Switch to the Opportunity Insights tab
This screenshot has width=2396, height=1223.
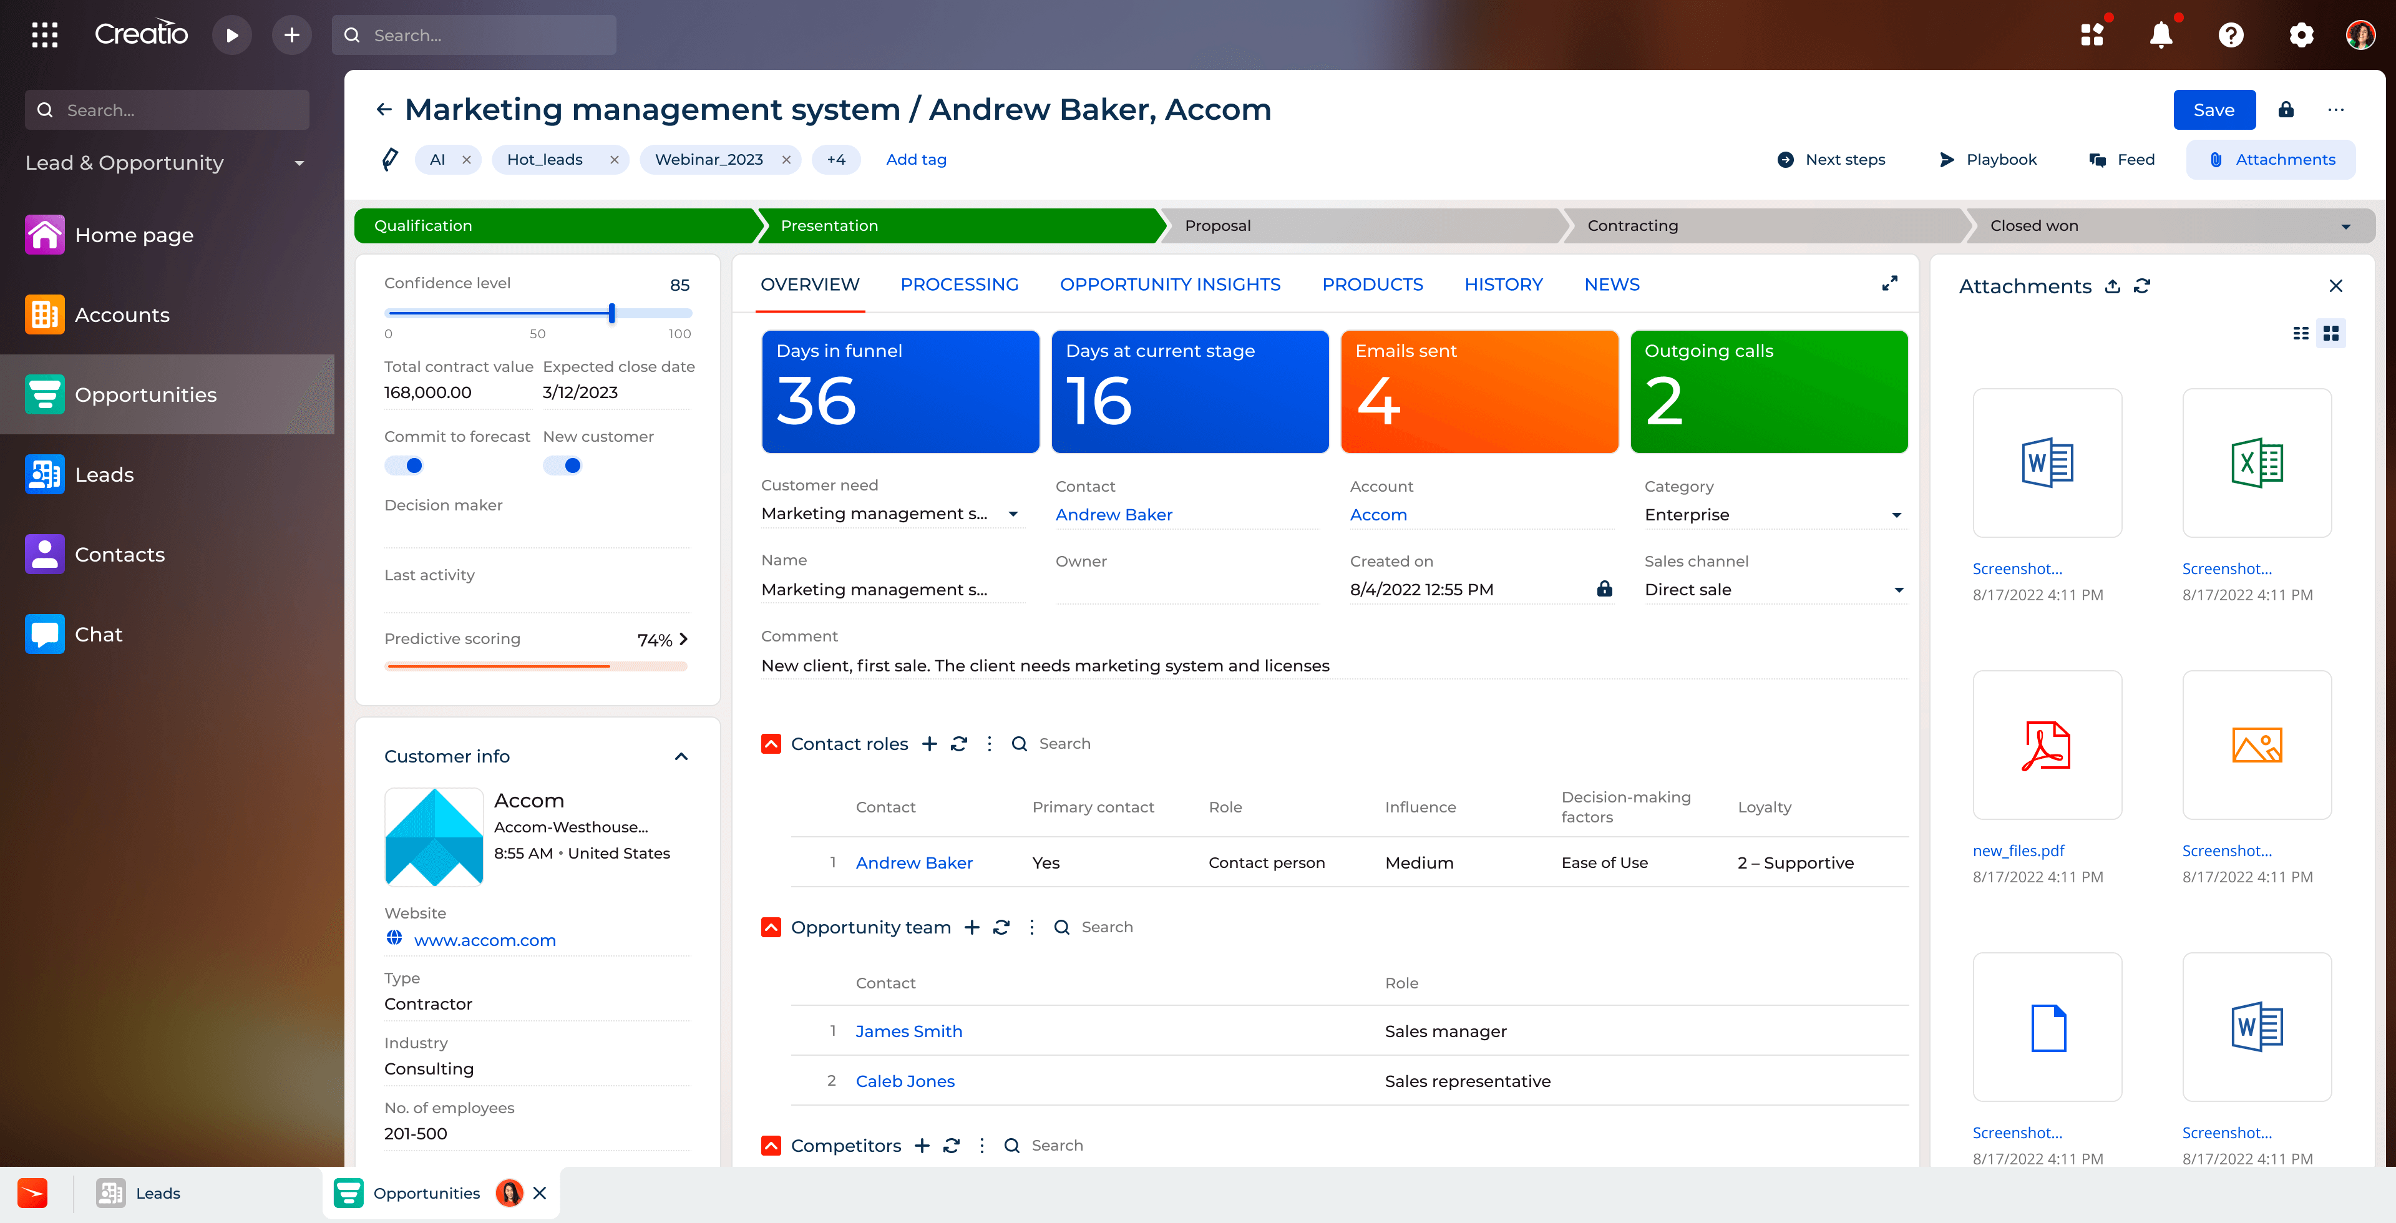1169,285
